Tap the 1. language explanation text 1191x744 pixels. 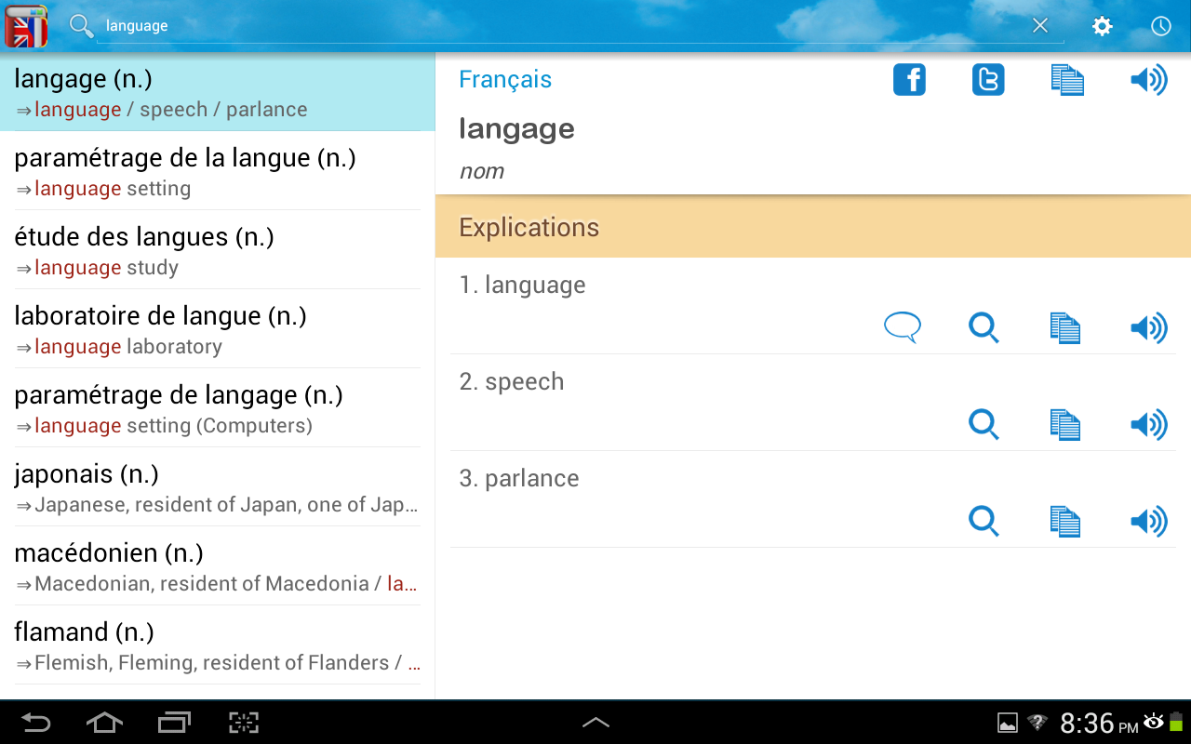(522, 286)
